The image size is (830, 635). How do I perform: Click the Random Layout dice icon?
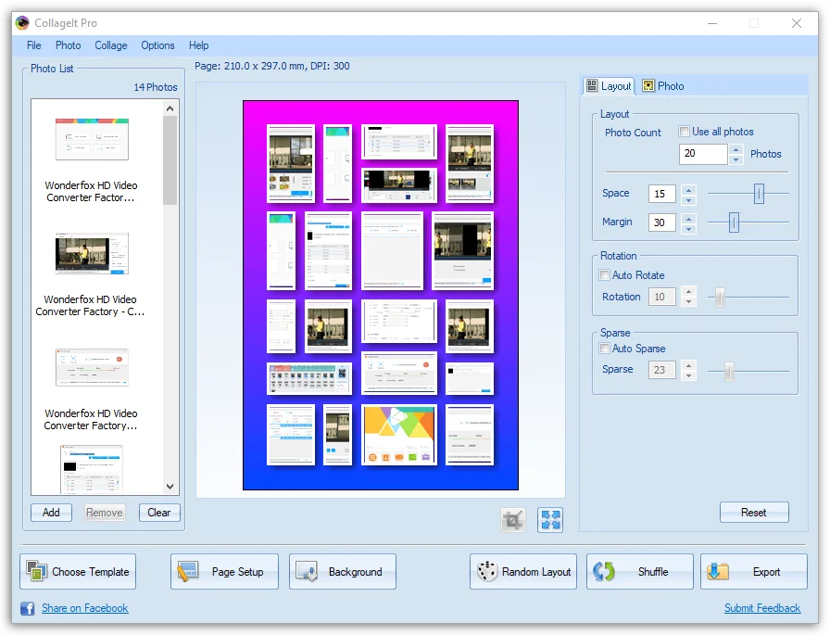click(487, 571)
